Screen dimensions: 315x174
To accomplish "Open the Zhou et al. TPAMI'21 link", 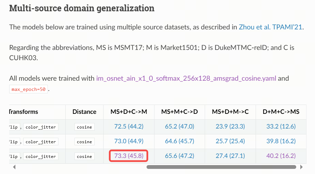I will [x=270, y=27].
